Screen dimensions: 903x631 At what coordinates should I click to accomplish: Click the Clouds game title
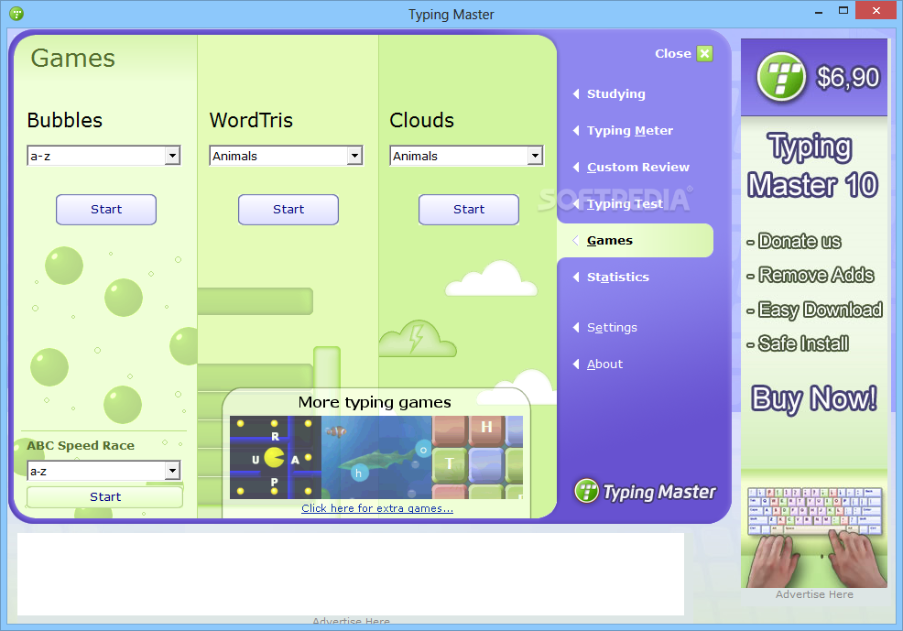pyautogui.click(x=421, y=120)
